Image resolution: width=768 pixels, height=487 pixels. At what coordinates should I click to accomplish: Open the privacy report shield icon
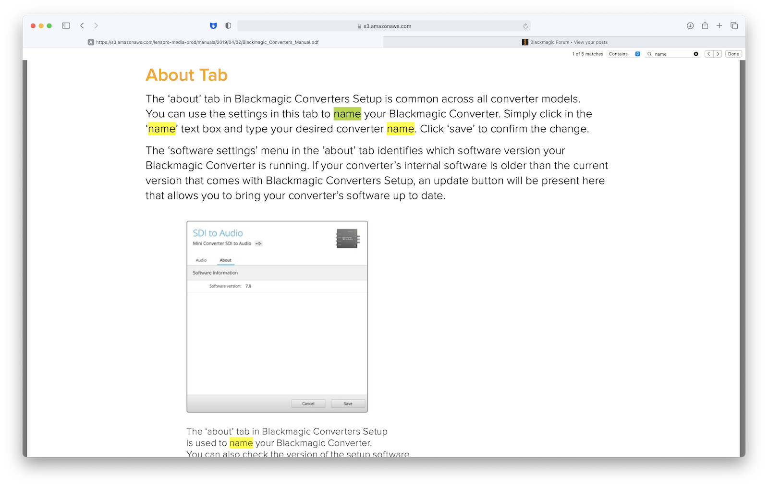228,26
